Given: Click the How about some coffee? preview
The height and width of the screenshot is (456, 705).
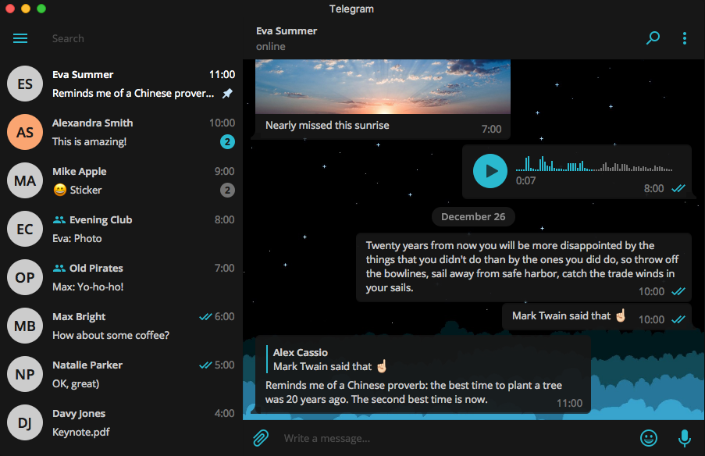Looking at the screenshot, I should point(111,336).
